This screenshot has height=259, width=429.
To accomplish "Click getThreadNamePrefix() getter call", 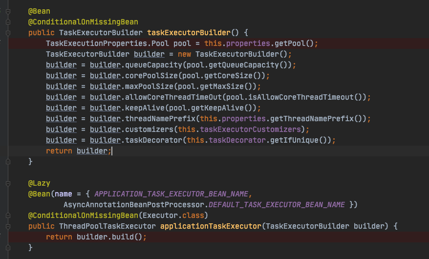I will click(x=316, y=119).
